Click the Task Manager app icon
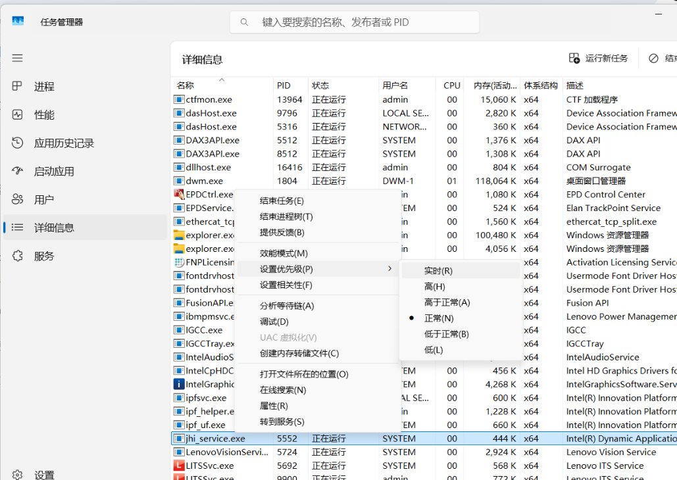The width and height of the screenshot is (677, 480). [x=18, y=21]
